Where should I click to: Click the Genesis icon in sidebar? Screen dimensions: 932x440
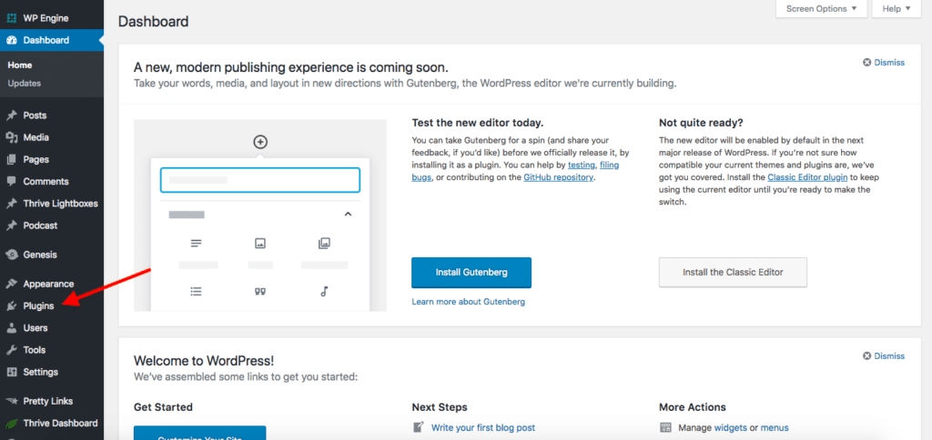pos(12,255)
